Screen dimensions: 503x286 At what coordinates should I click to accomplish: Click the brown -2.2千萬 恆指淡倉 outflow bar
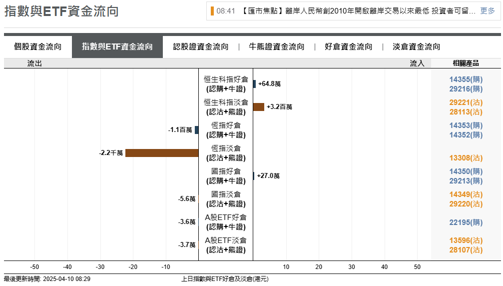[x=161, y=153]
